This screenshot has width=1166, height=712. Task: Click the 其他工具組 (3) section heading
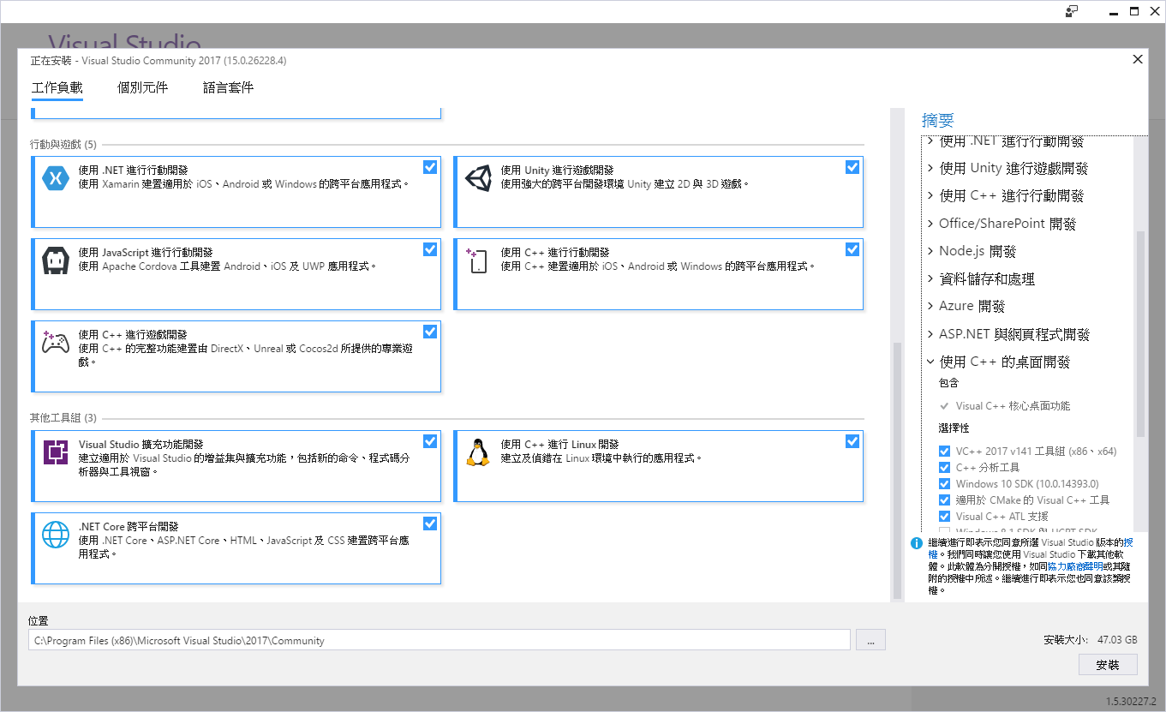63,418
